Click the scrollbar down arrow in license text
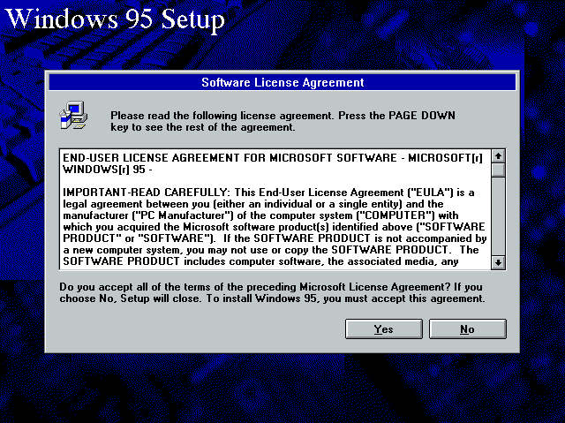 498,262
